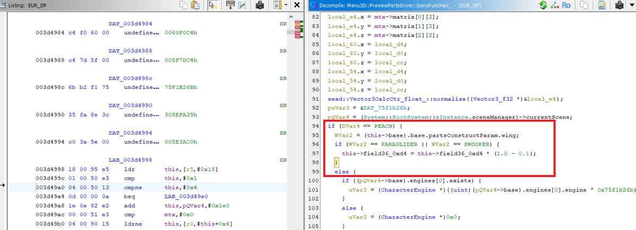Click value 0060F0C4h in Listing

pyautogui.click(x=181, y=33)
